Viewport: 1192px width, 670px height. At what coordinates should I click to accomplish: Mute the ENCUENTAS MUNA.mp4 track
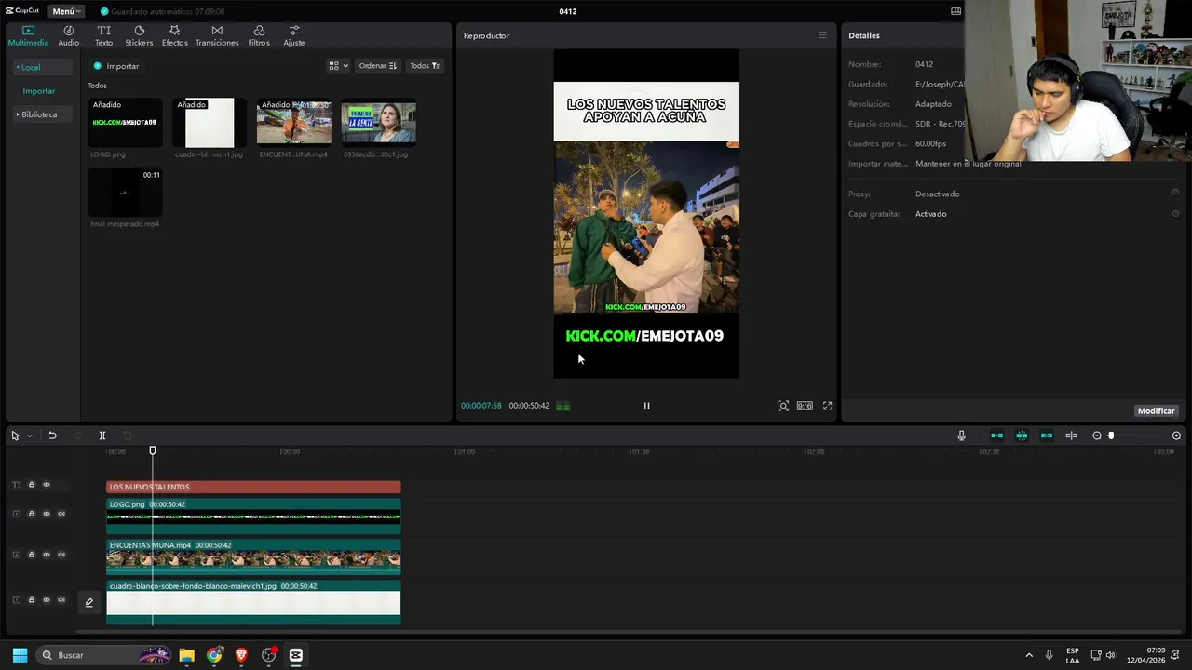(61, 555)
